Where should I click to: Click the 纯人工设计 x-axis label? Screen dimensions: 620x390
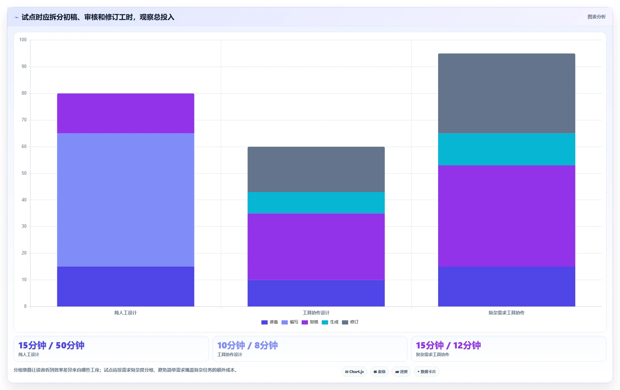(126, 313)
